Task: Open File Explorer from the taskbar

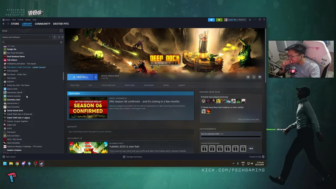Action: (x=11, y=164)
